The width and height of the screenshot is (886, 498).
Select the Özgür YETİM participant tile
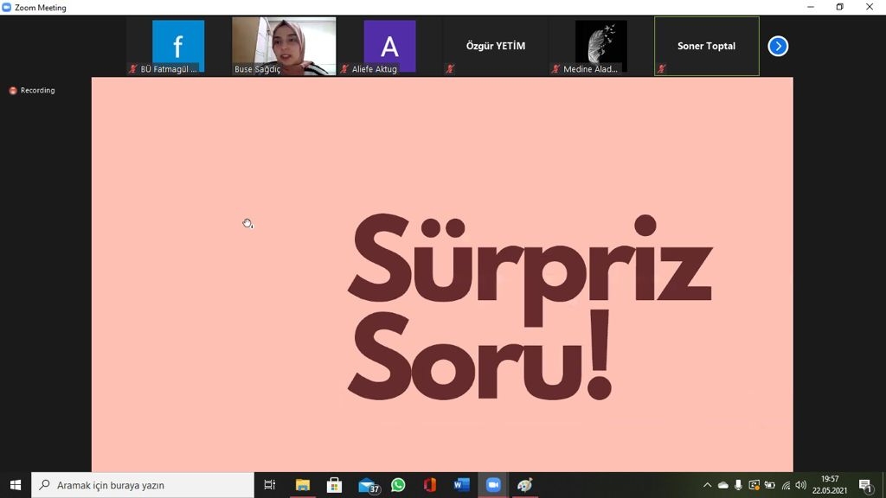coord(495,46)
